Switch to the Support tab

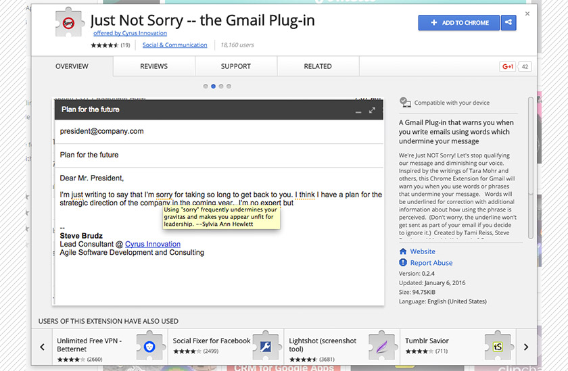(236, 66)
